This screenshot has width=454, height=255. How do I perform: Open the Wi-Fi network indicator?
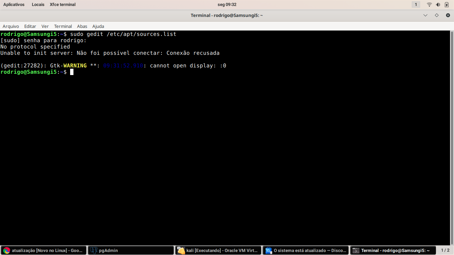(429, 5)
